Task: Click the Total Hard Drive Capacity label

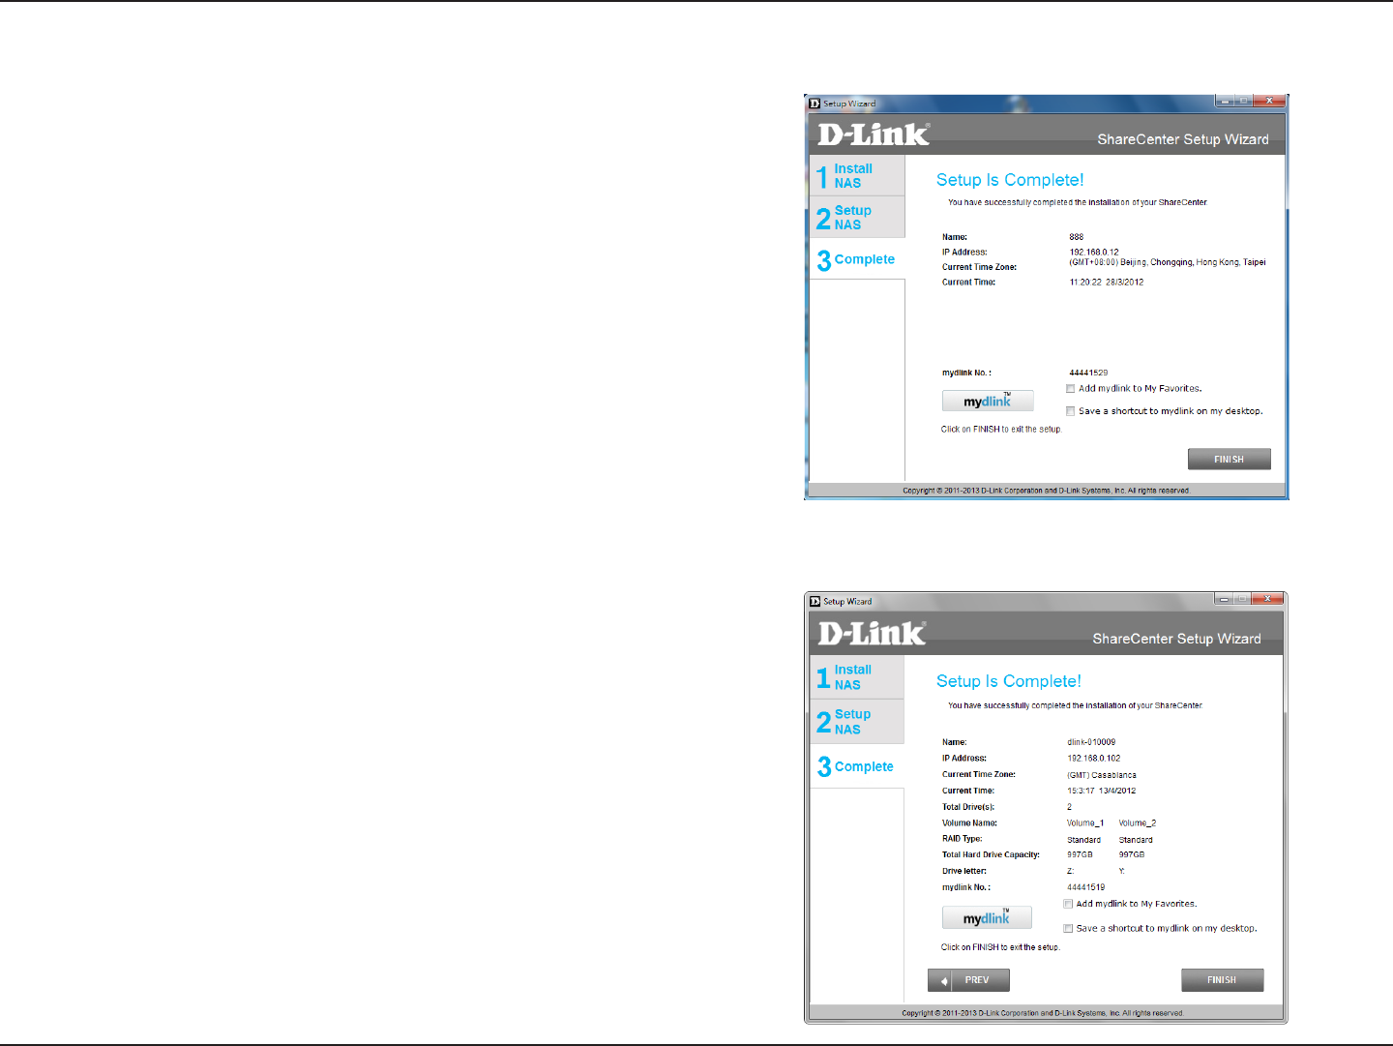Action: 992,854
